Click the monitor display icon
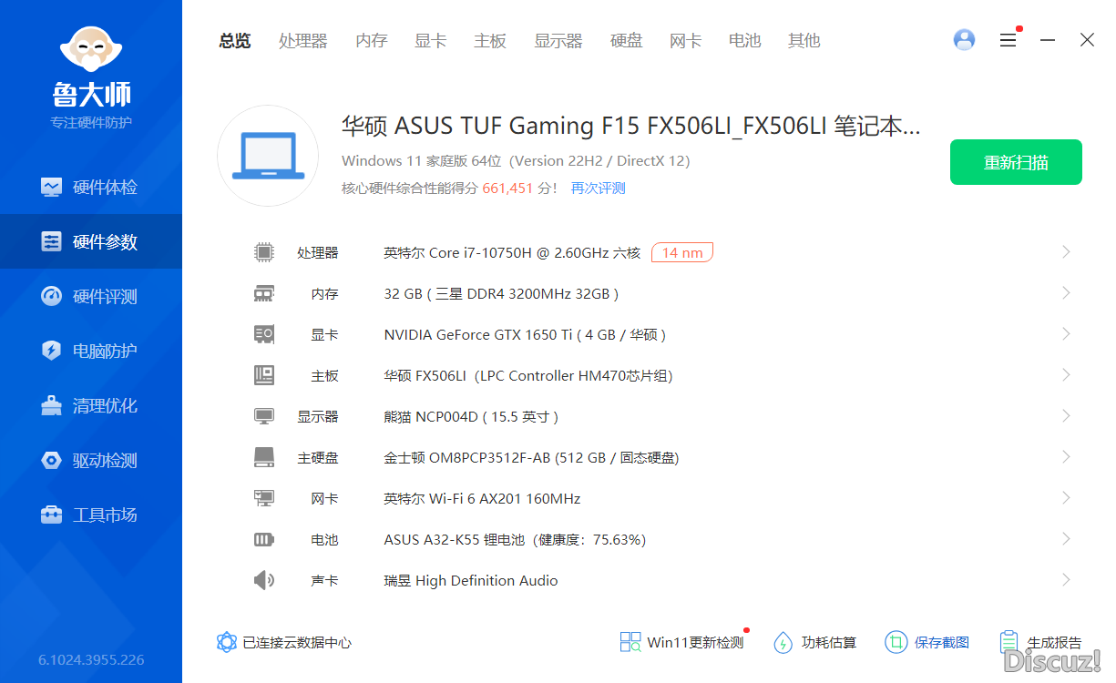Viewport: 1116px width, 683px height. pos(264,416)
